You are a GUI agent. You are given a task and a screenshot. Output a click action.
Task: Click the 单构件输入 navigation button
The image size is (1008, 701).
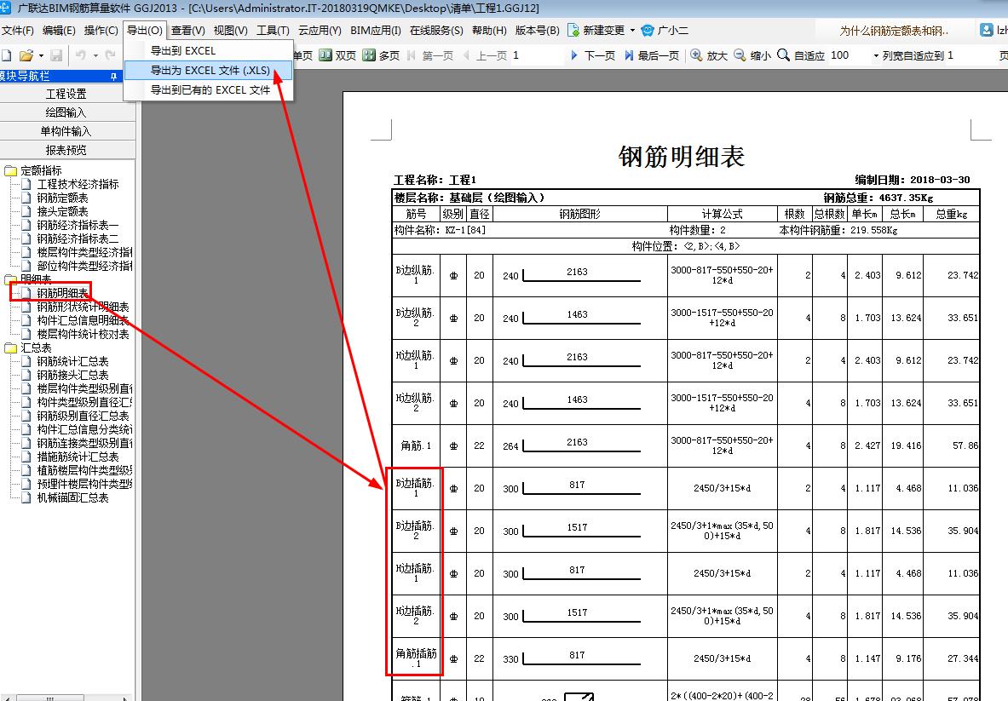pyautogui.click(x=66, y=132)
